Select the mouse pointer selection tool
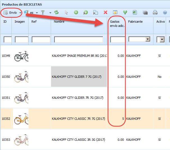The height and width of the screenshot is (150, 170). 66,12
